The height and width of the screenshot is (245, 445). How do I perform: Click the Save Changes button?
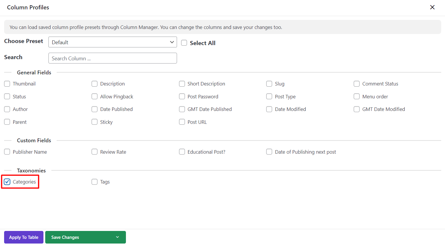tap(65, 237)
